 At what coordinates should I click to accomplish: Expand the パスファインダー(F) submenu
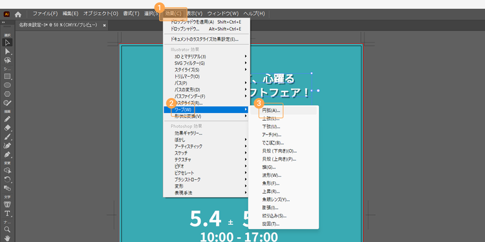click(x=206, y=96)
